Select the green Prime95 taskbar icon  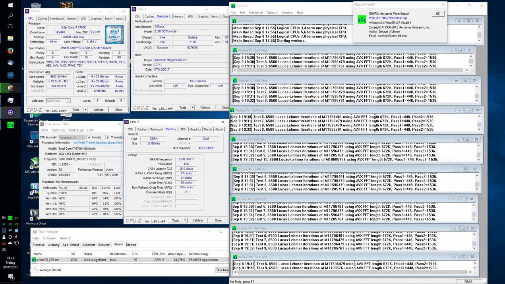point(10,125)
